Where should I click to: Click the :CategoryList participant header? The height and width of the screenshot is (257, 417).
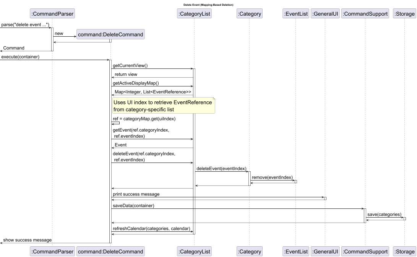[x=194, y=13]
